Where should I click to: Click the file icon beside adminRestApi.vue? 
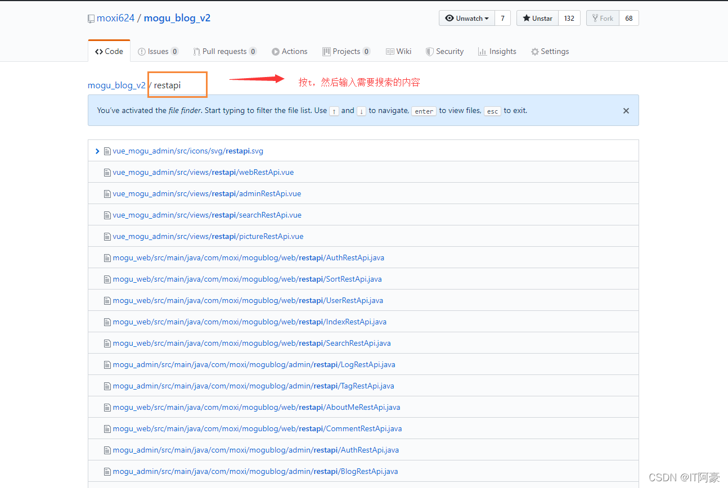point(107,194)
